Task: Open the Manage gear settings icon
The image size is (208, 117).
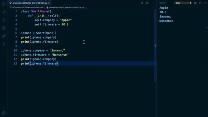Action: pos(4,113)
